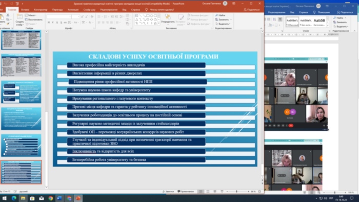Click Word zoom slider handle

335,193
